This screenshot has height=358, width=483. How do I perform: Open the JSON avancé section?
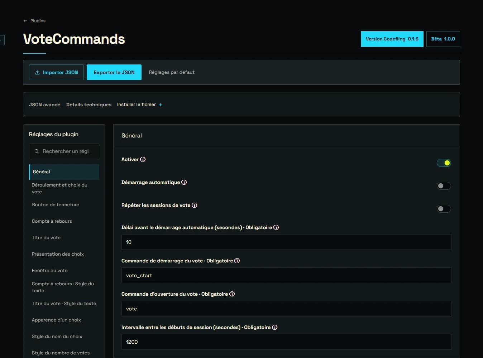click(x=45, y=105)
